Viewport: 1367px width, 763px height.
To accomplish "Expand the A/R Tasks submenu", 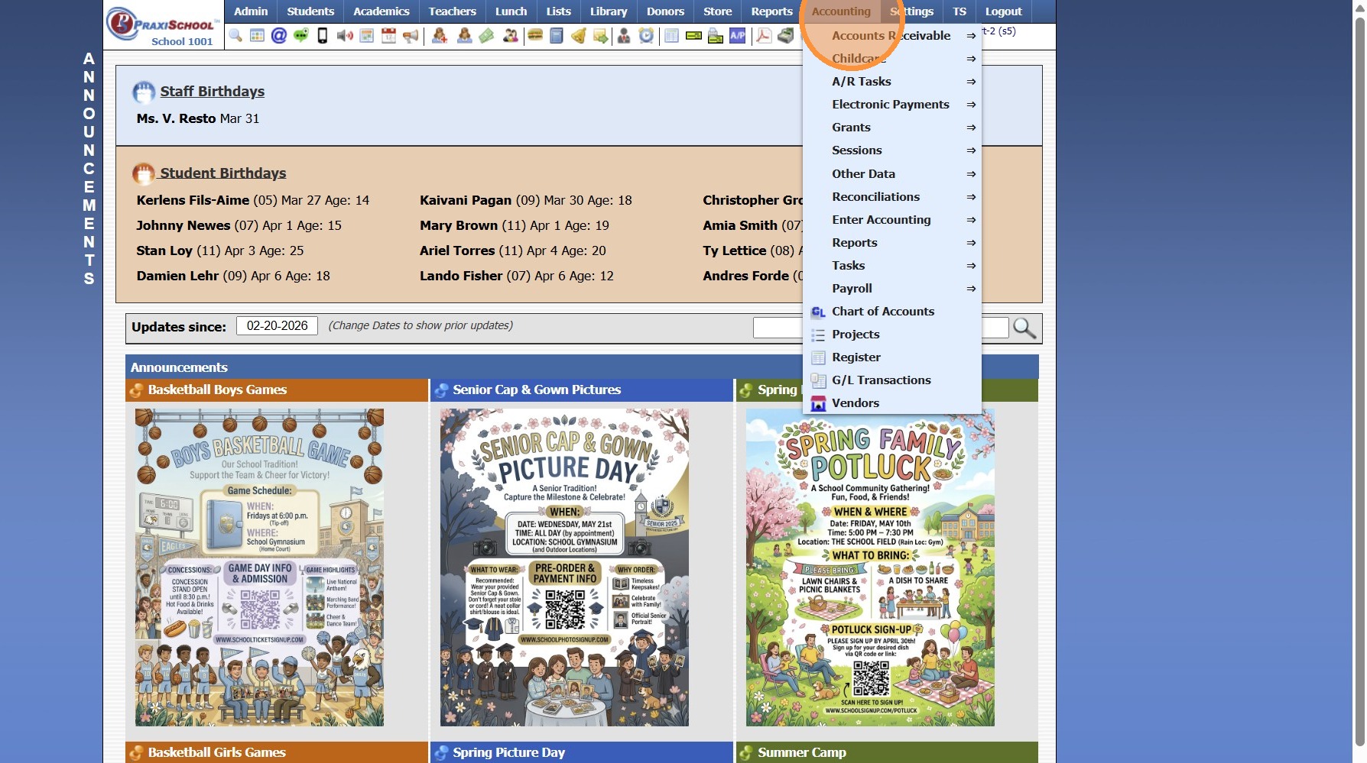I will coord(892,82).
